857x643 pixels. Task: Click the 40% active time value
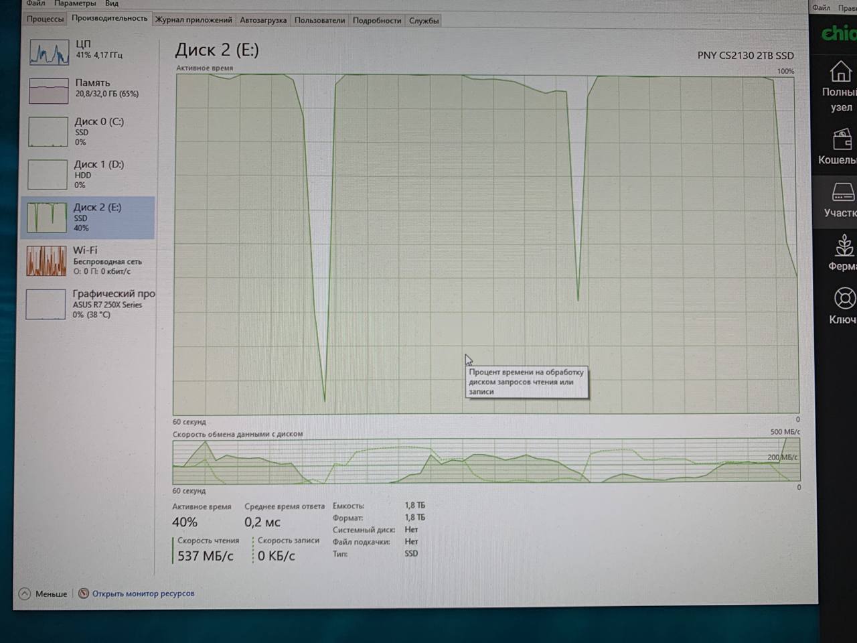pyautogui.click(x=185, y=522)
